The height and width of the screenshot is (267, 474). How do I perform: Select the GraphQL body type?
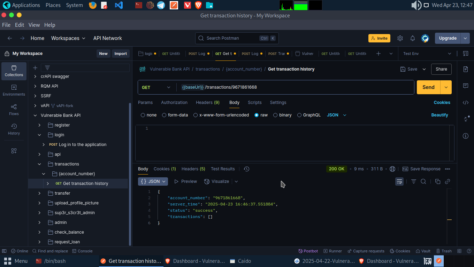(x=309, y=115)
